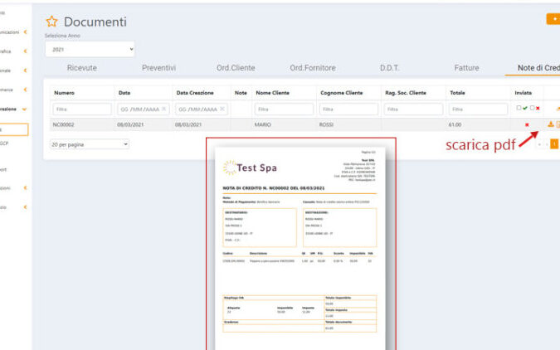This screenshot has height=350, width=560.
Task: Open the 20 per pagina dropdown
Action: (89, 143)
